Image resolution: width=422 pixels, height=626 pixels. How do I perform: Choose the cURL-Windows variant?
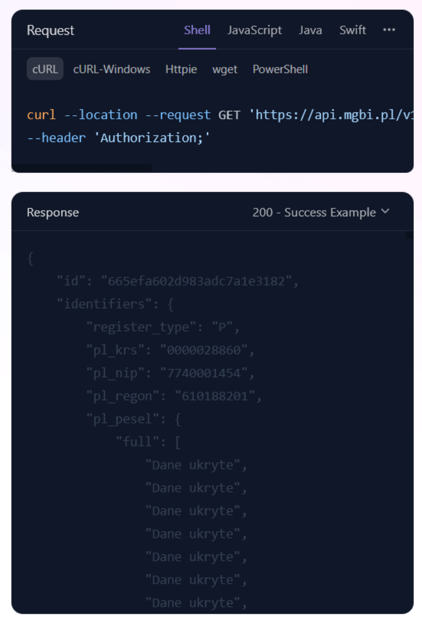tap(112, 69)
